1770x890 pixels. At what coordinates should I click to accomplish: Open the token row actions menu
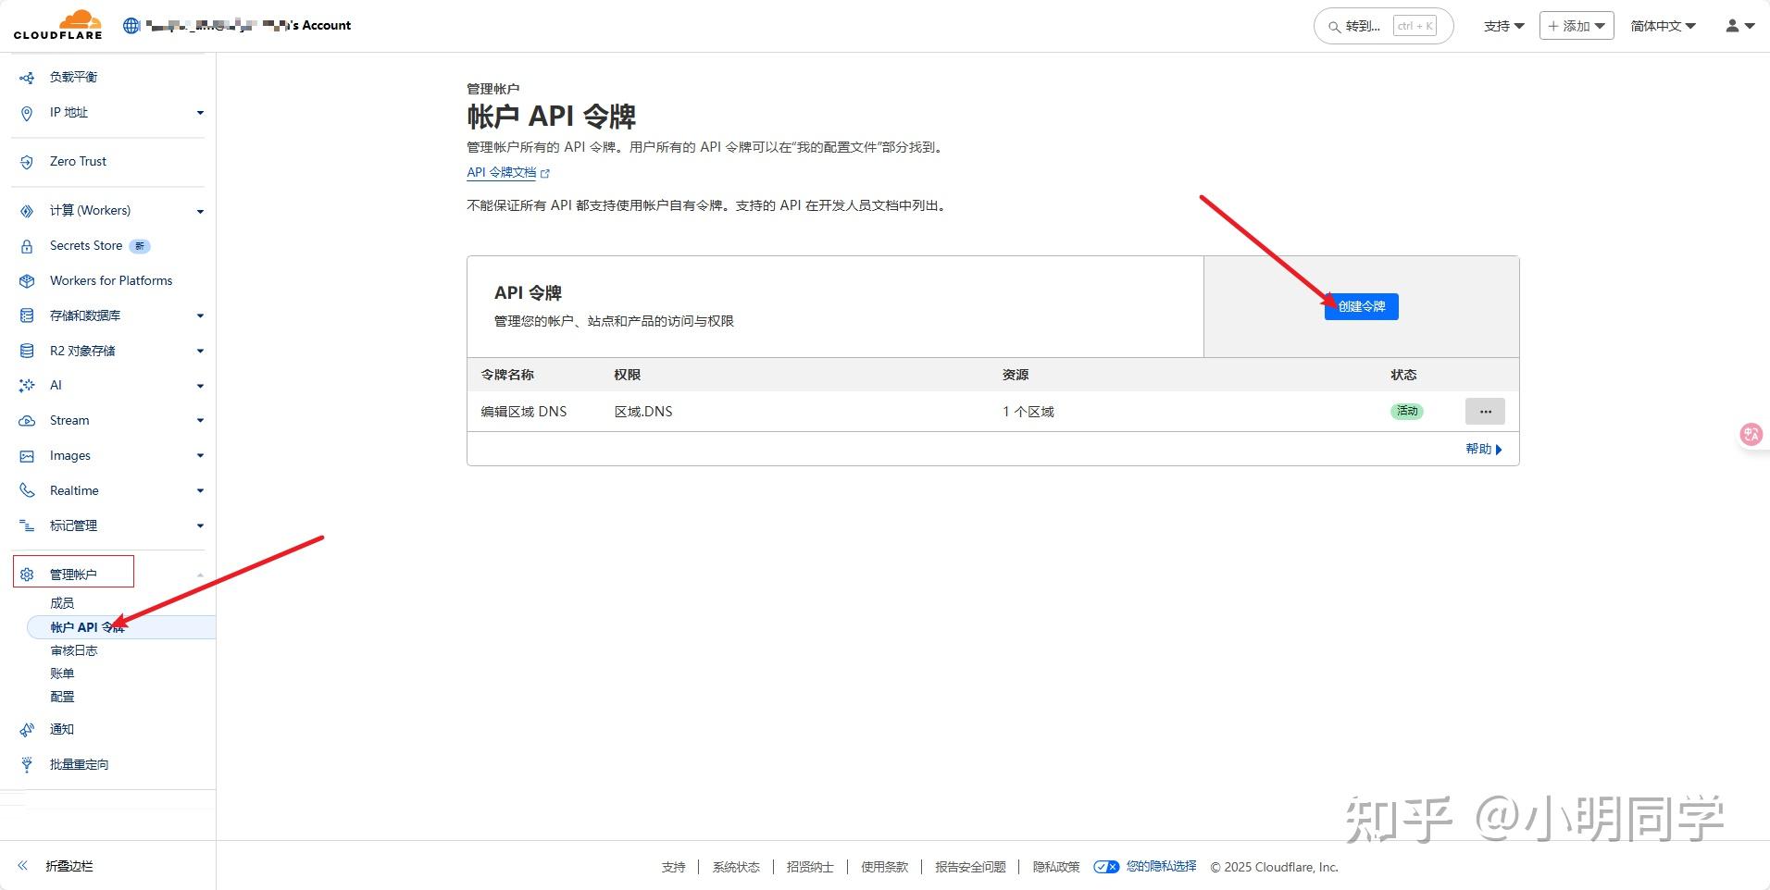1484,411
